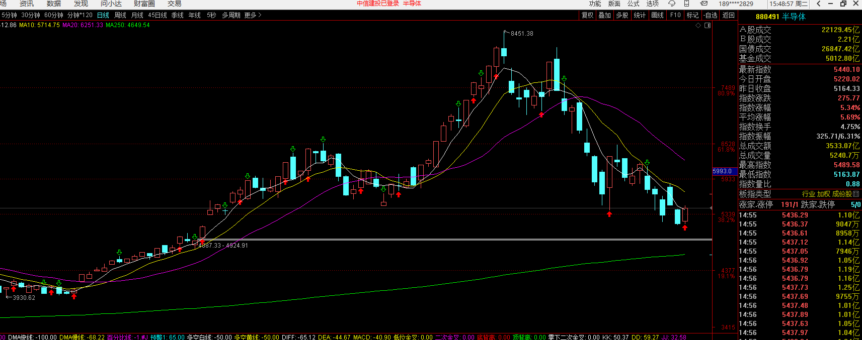Select the 日线 daily chart tab

pyautogui.click(x=103, y=15)
